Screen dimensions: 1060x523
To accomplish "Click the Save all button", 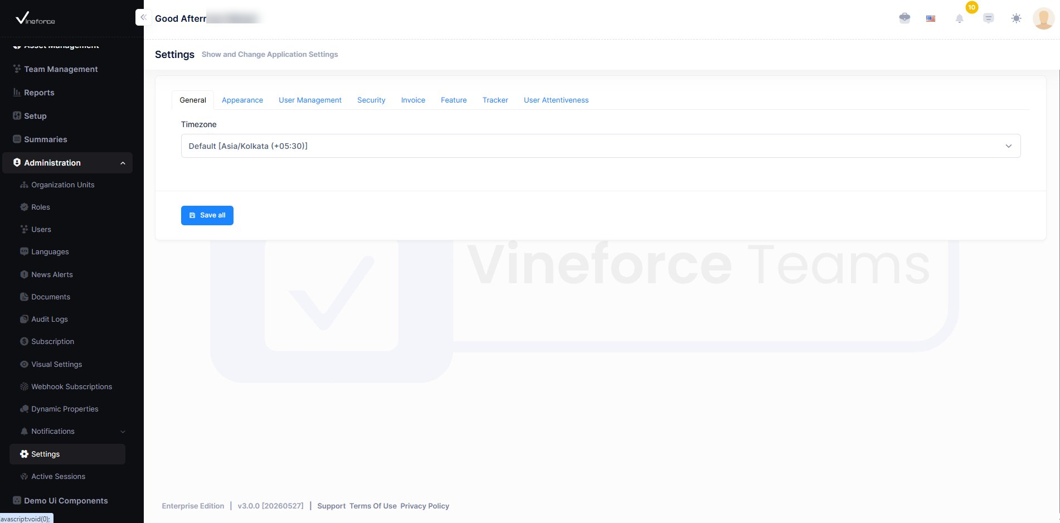I will (207, 215).
